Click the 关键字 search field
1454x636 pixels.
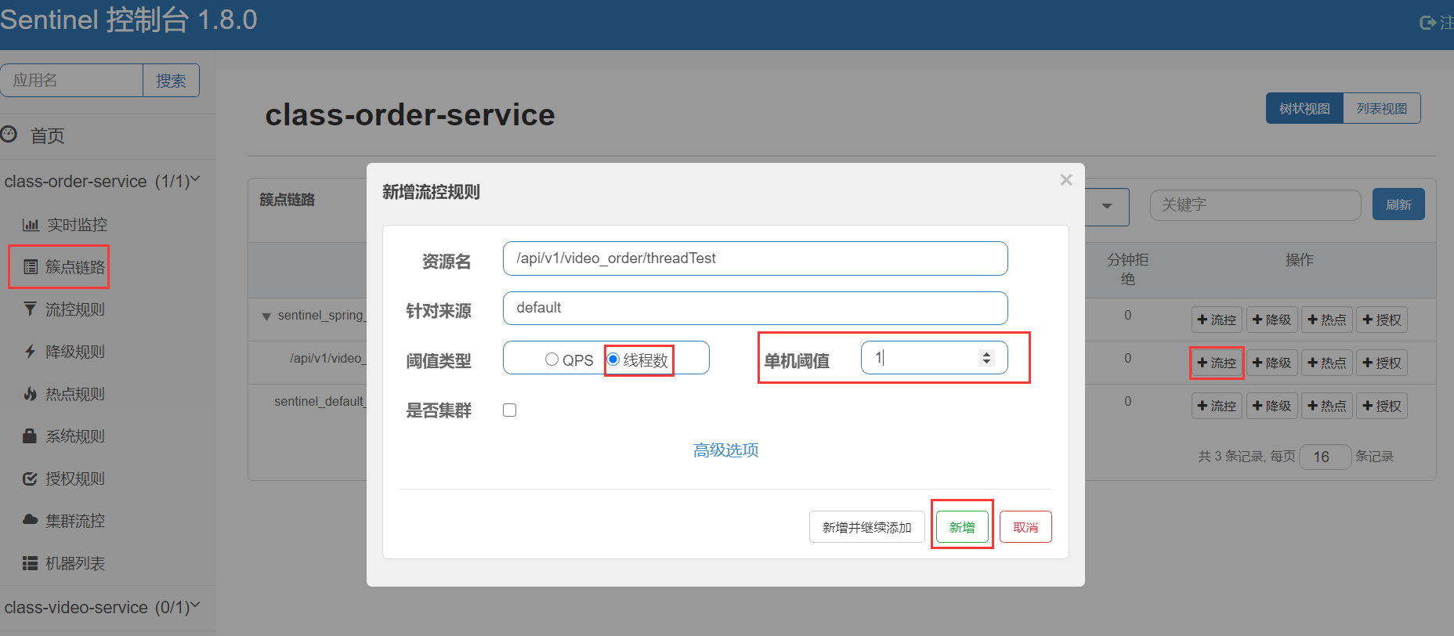coord(1255,205)
